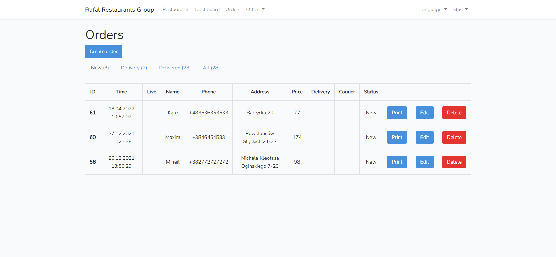This screenshot has width=556, height=257.
Task: Select order ID 60 cell
Action: [93, 137]
